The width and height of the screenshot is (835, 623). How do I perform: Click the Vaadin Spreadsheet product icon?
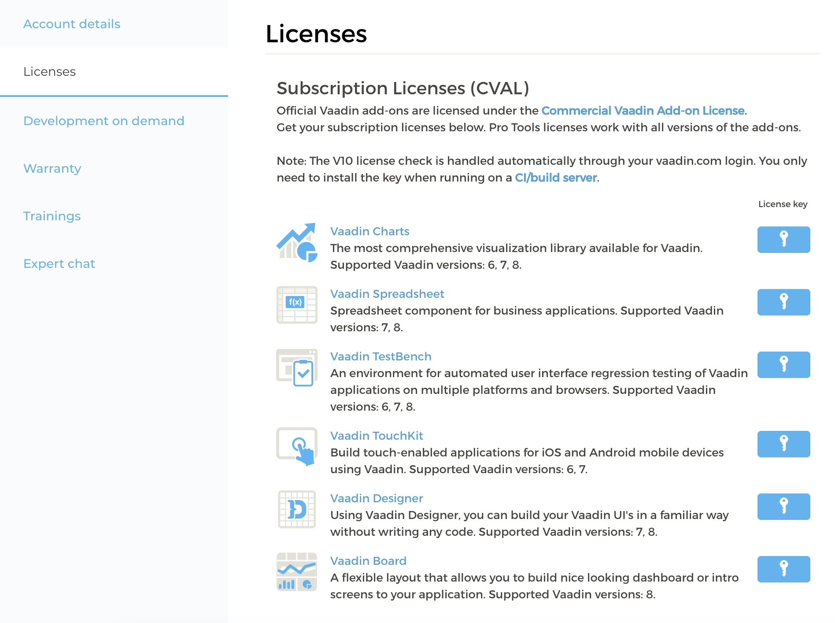[297, 305]
